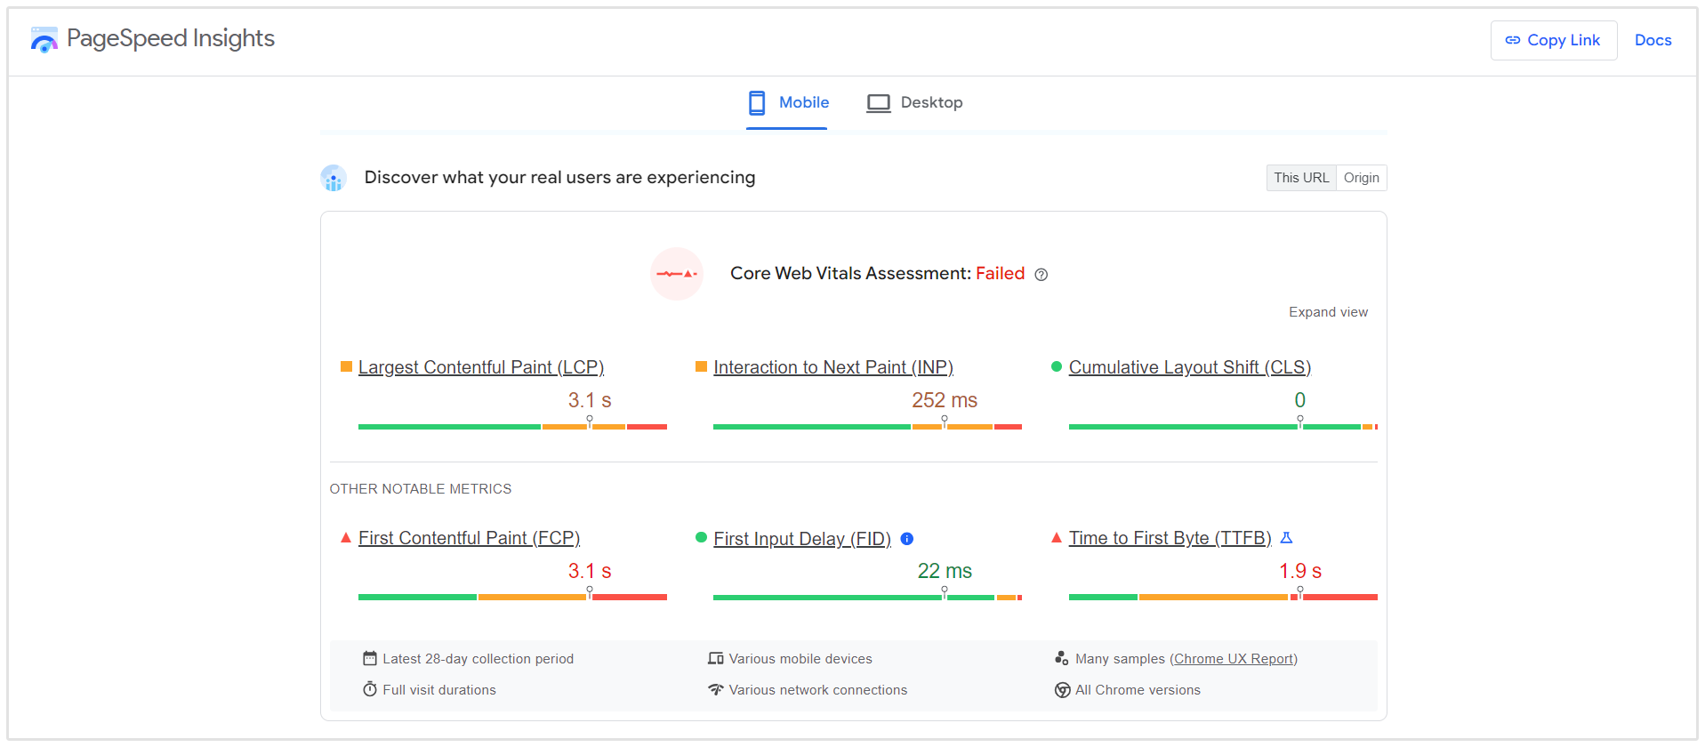Viewport: 1705px width, 747px height.
Task: Click the LCP distribution bar
Action: coord(512,427)
